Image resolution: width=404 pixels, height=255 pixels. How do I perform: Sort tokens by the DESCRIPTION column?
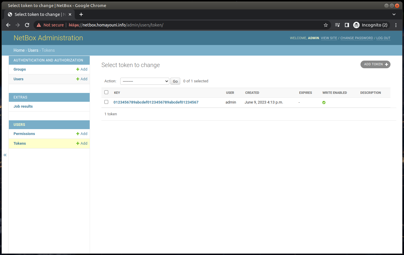point(370,93)
